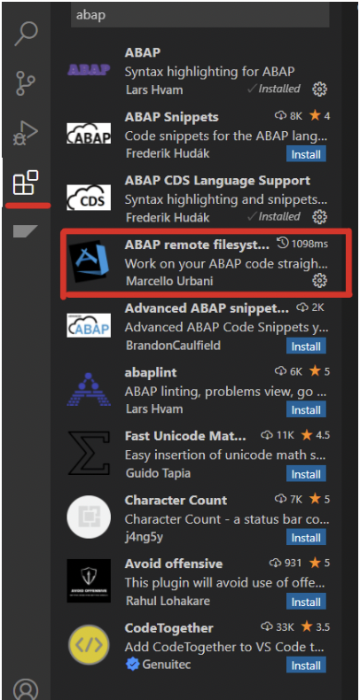Image resolution: width=360 pixels, height=700 pixels.
Task: Install the ABAP Snippets extension
Action: point(307,154)
